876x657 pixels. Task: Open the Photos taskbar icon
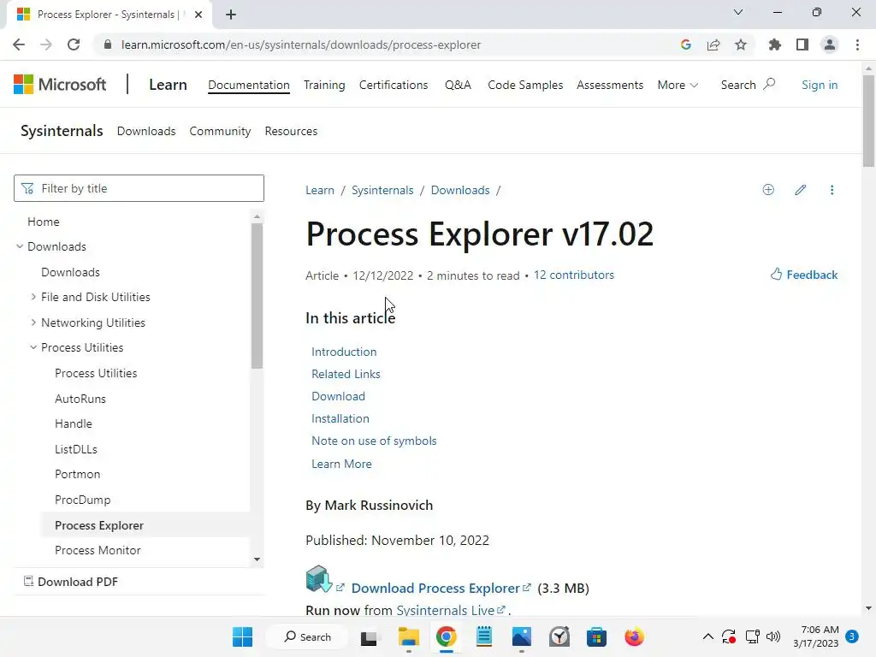click(521, 636)
